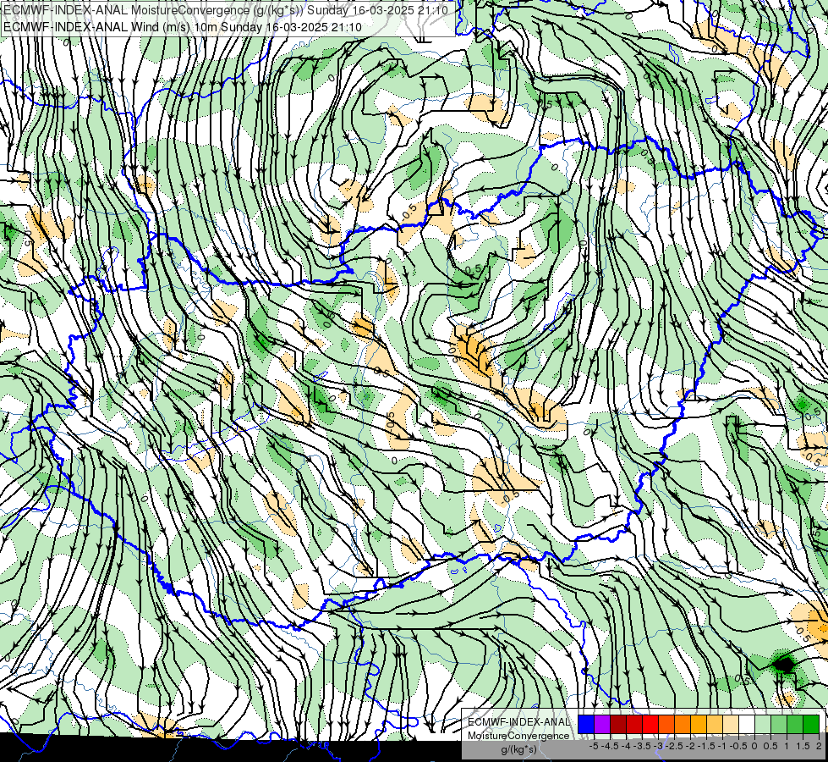The height and width of the screenshot is (762, 828).
Task: Select the pale beige legend swatch
Action: click(x=731, y=725)
